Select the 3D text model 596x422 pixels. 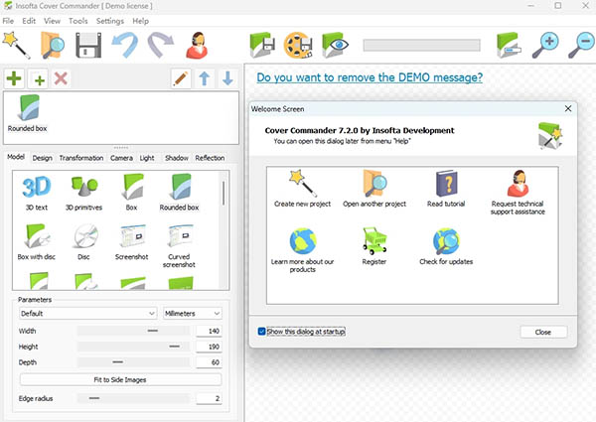click(x=37, y=193)
